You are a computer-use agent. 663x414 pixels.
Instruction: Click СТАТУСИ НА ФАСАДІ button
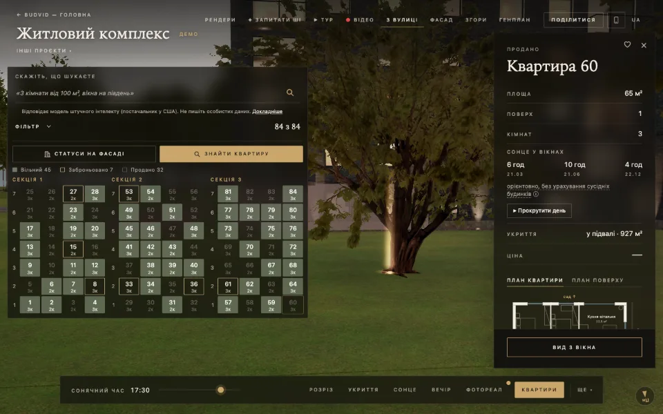(x=84, y=154)
